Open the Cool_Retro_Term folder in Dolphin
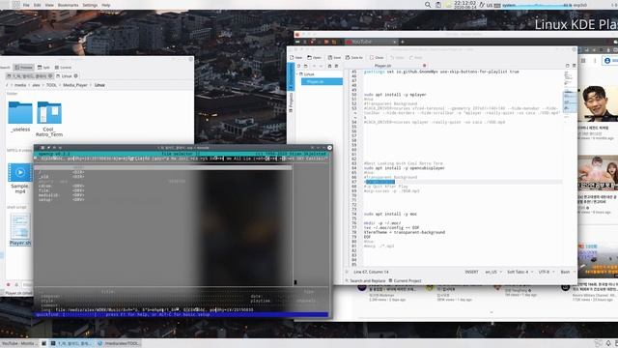This screenshot has height=348, width=618. pyautogui.click(x=49, y=119)
